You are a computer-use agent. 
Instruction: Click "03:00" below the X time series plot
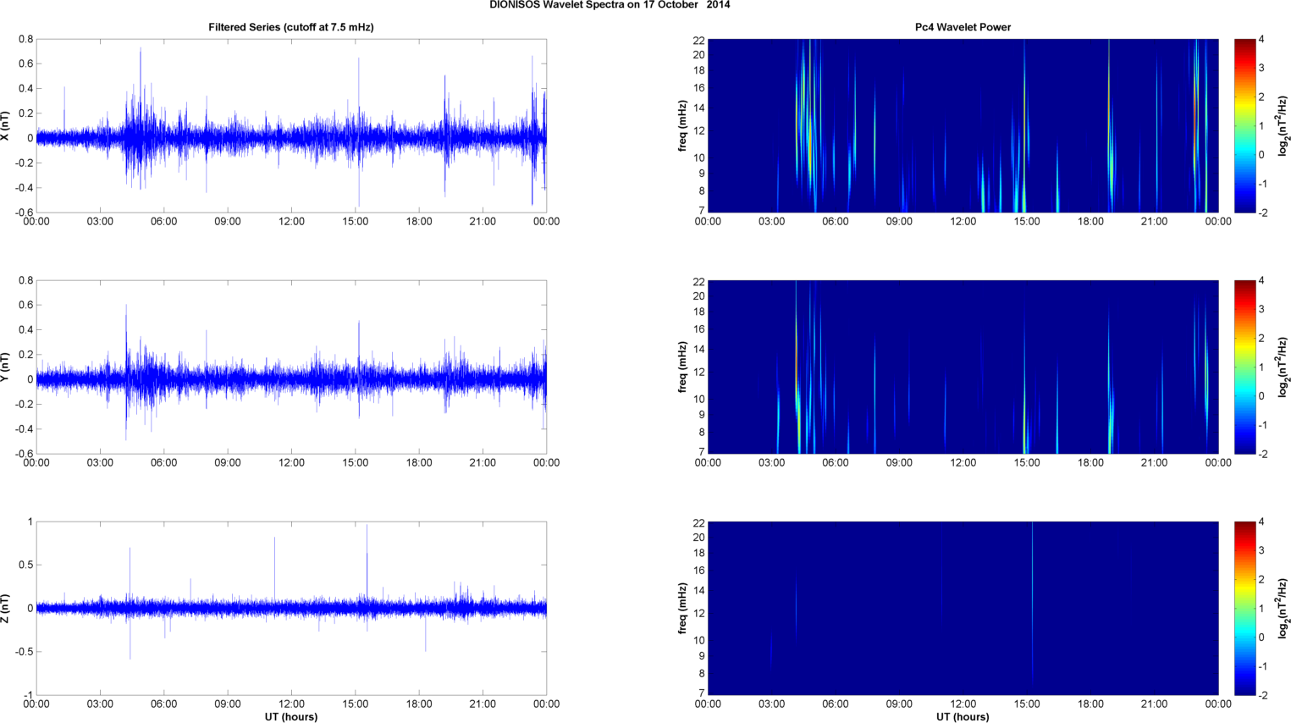tap(100, 222)
